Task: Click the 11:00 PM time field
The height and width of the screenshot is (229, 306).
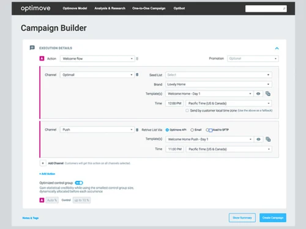Action: click(174, 149)
